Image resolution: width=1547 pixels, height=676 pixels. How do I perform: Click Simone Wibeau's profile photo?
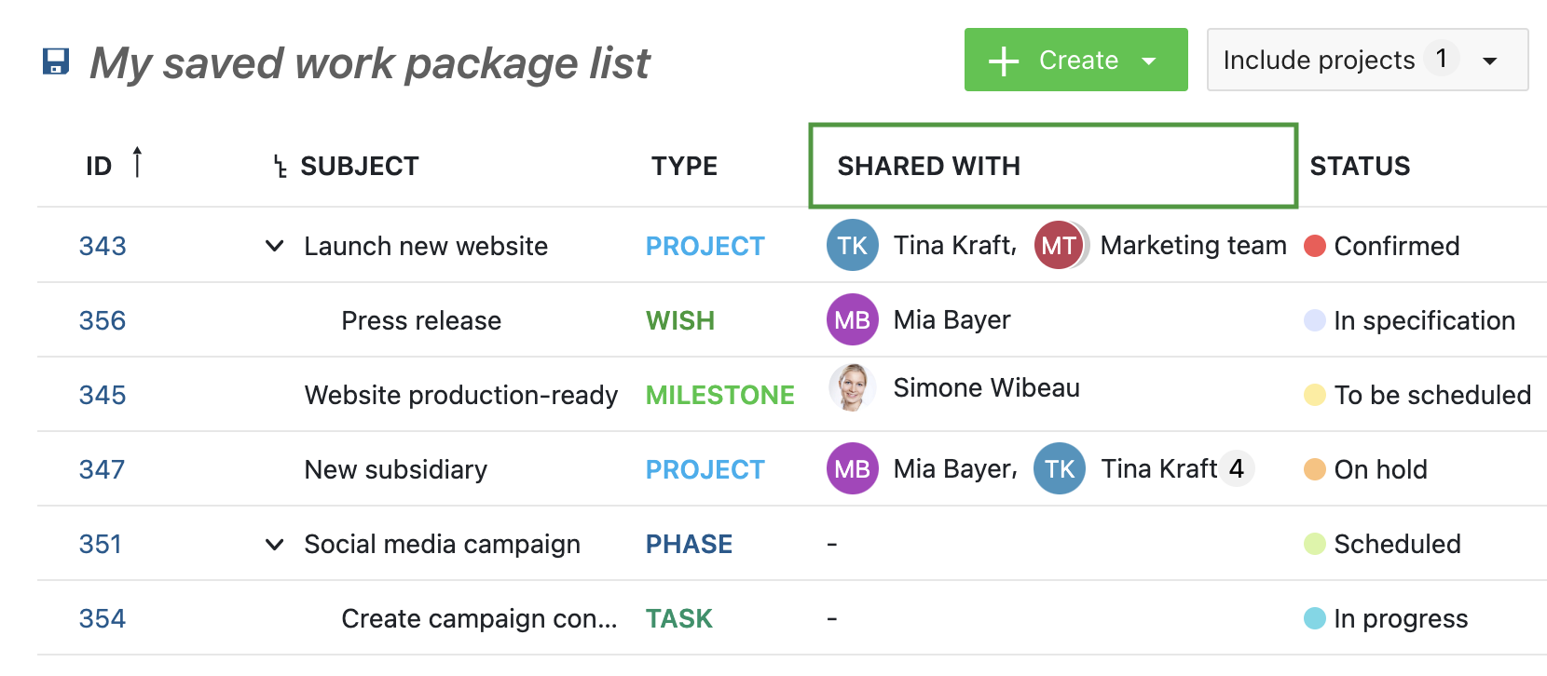coord(852,387)
